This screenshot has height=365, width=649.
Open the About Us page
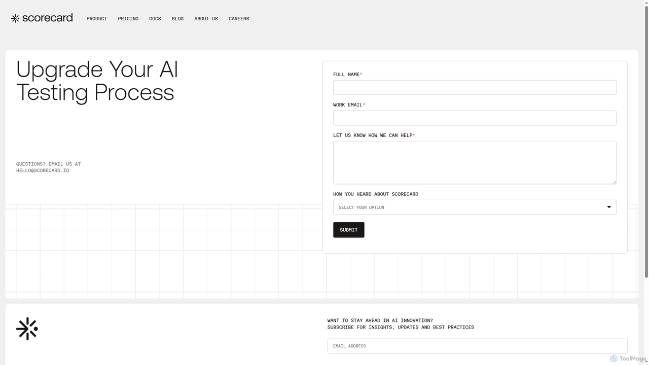[x=206, y=19]
